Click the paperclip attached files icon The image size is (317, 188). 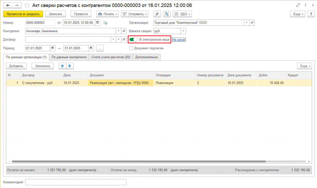(157, 14)
